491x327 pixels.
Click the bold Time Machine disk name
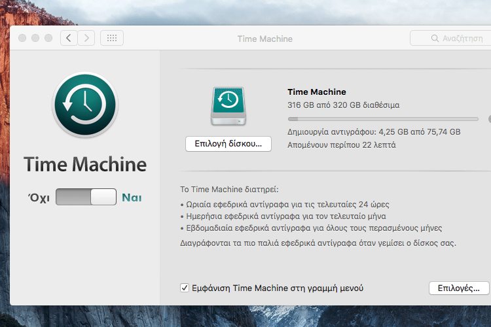317,92
